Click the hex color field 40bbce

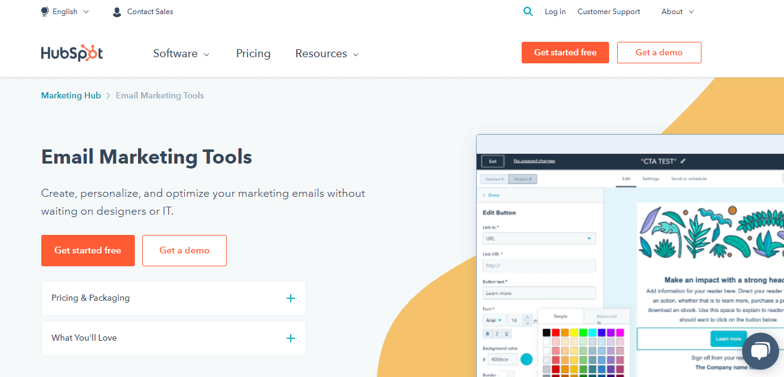(x=503, y=359)
